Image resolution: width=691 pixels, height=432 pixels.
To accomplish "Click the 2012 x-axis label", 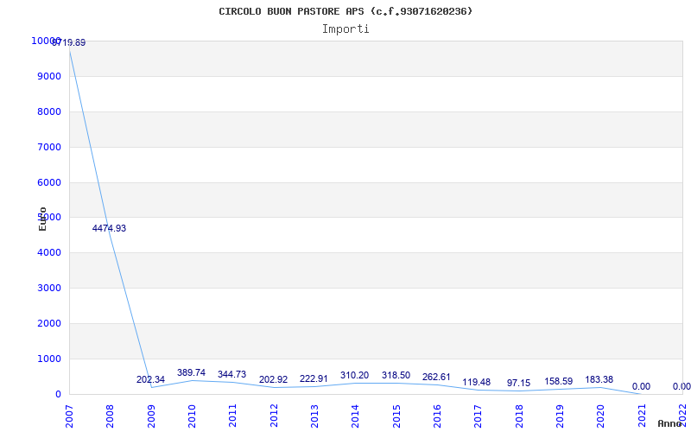I will pyautogui.click(x=274, y=416).
